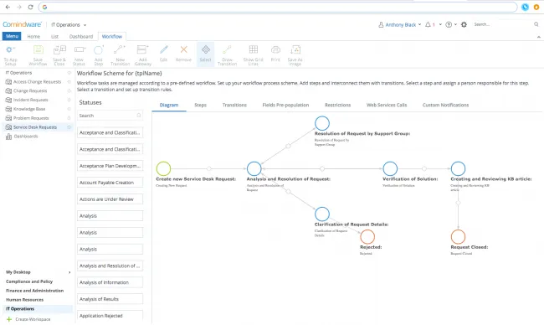Image resolution: width=544 pixels, height=325 pixels.
Task: Add a New Status from toolbar
Action: (x=80, y=54)
